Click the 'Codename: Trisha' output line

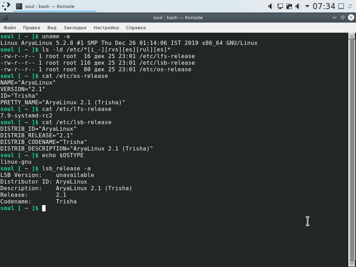pos(38,201)
